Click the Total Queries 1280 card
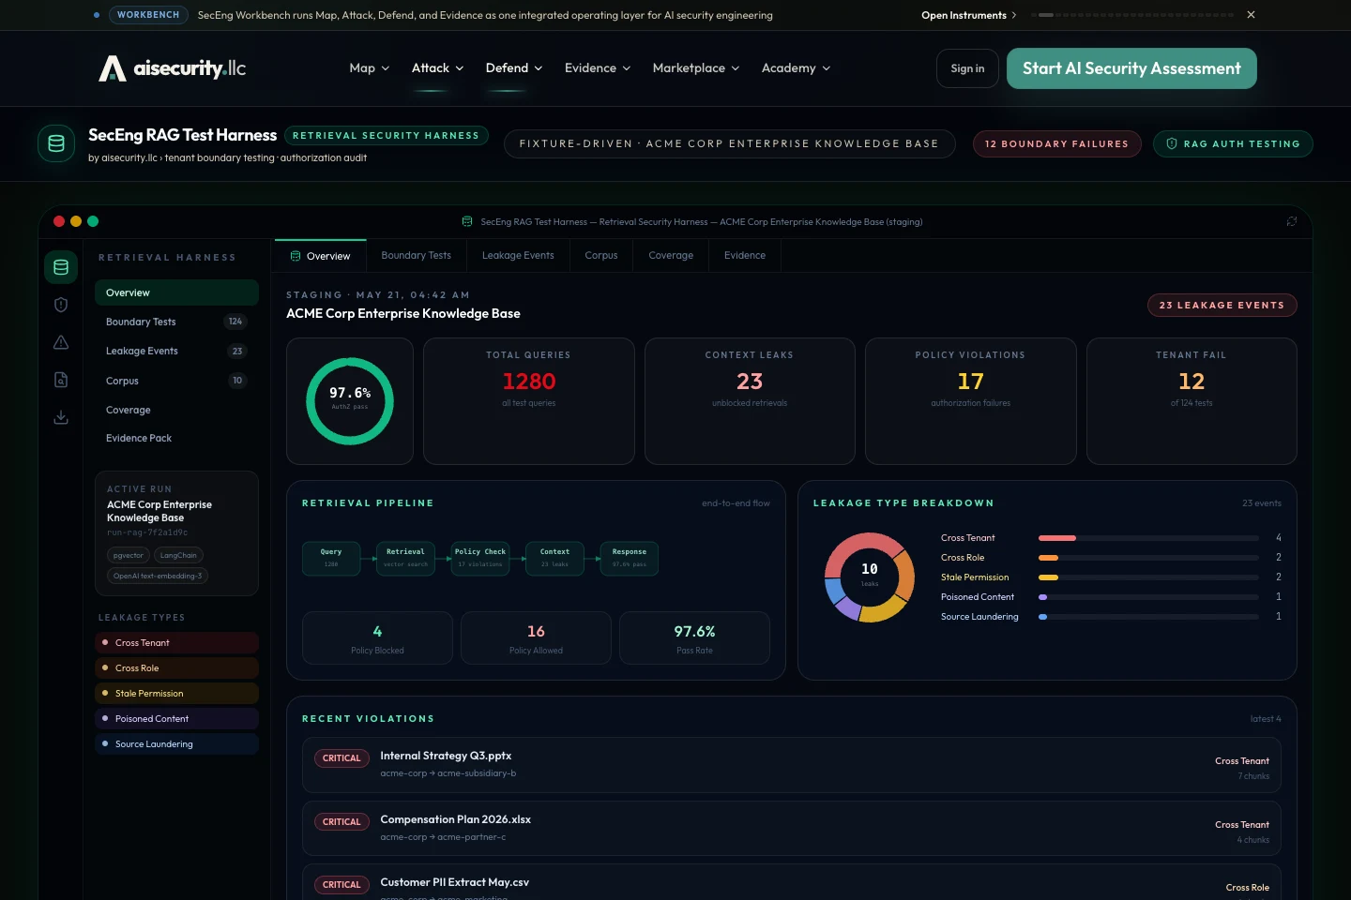This screenshot has height=900, width=1351. click(529, 401)
